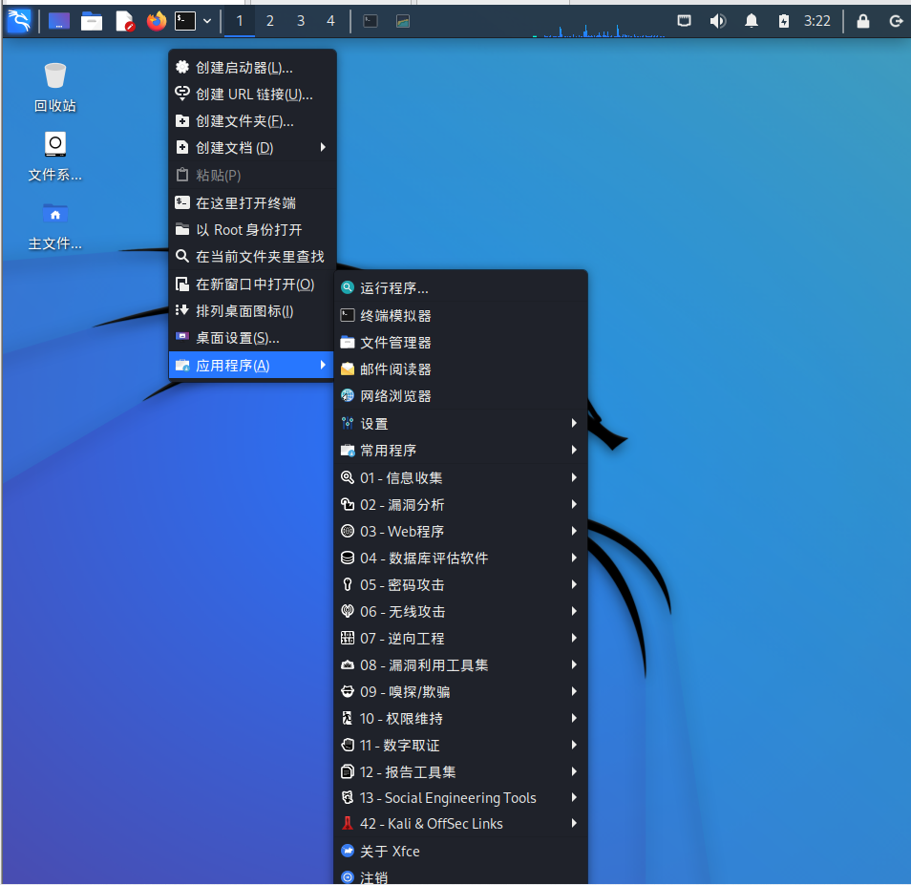Open the Kali dragon applications menu
The image size is (911, 885).
click(18, 22)
